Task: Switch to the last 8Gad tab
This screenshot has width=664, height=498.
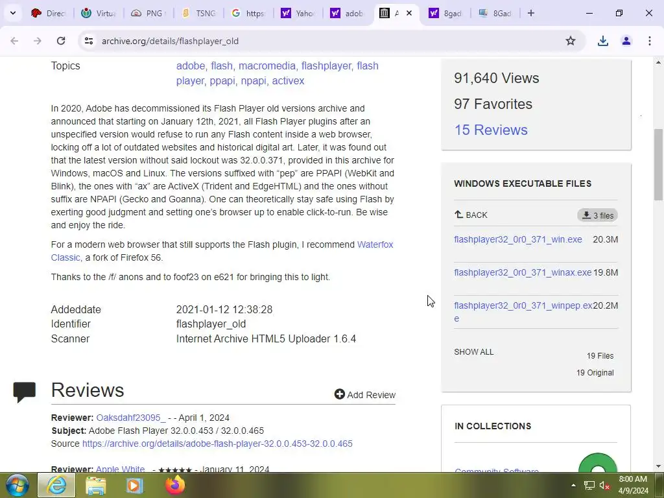Action: pos(495,13)
